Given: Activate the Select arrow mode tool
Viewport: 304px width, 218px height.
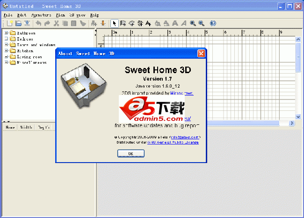Looking at the screenshot, I should [x=115, y=23].
